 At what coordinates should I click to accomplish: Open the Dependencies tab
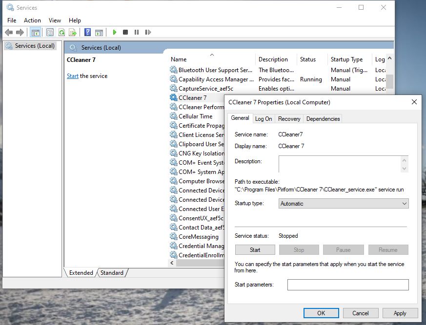tap(323, 118)
